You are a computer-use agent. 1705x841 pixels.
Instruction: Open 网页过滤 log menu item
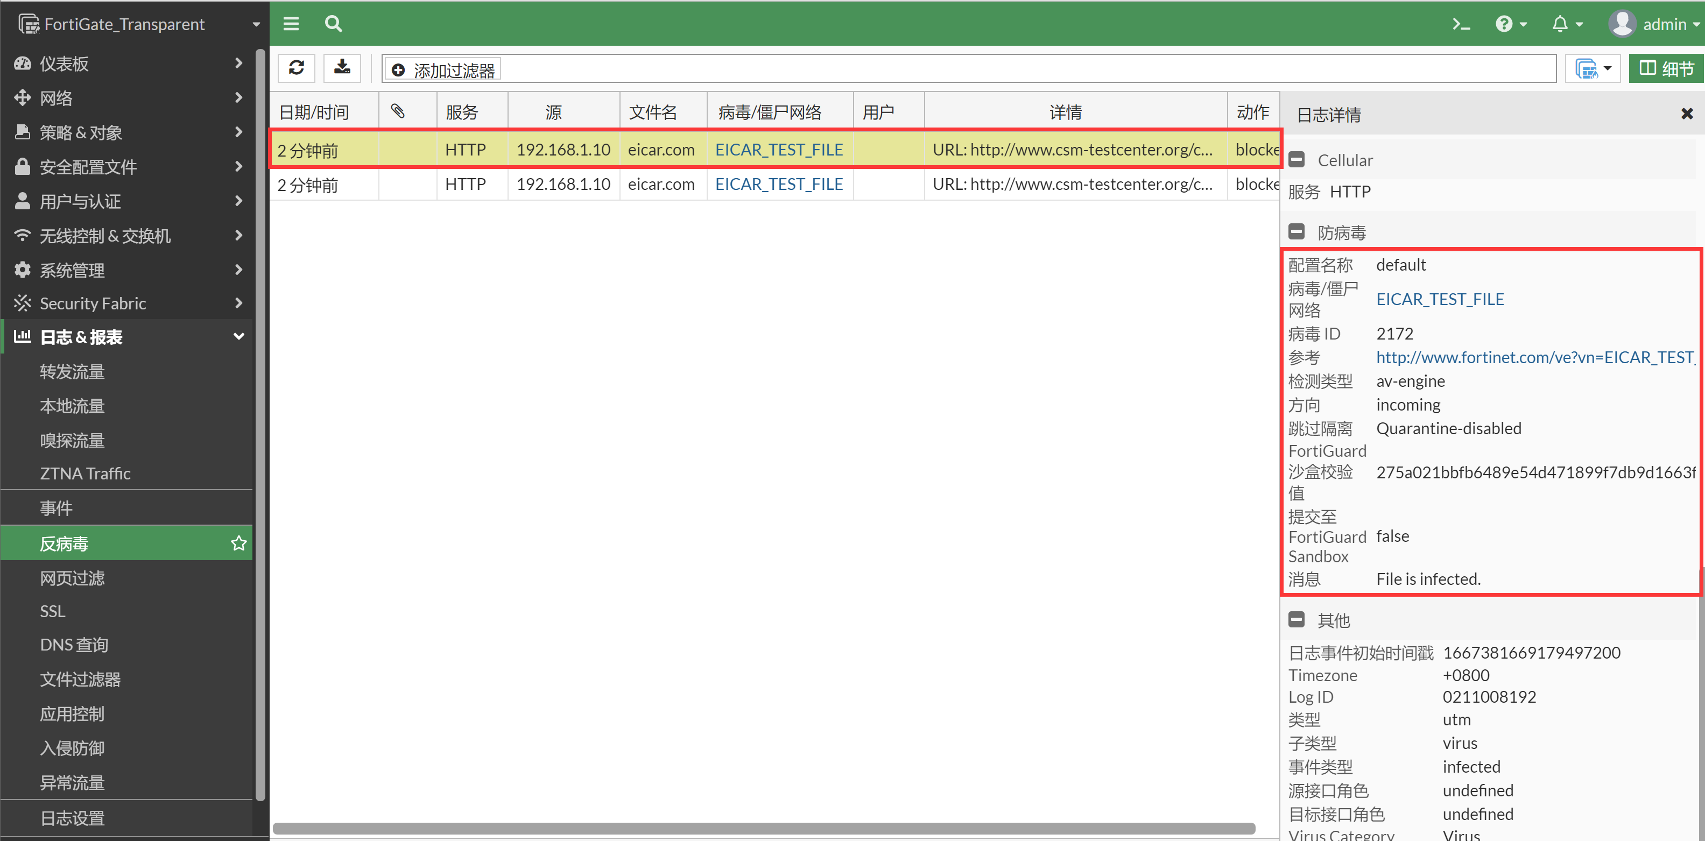(72, 578)
